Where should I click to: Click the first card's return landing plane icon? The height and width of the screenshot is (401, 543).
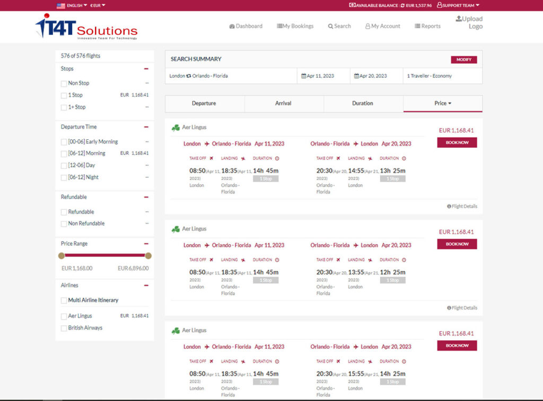coord(370,158)
